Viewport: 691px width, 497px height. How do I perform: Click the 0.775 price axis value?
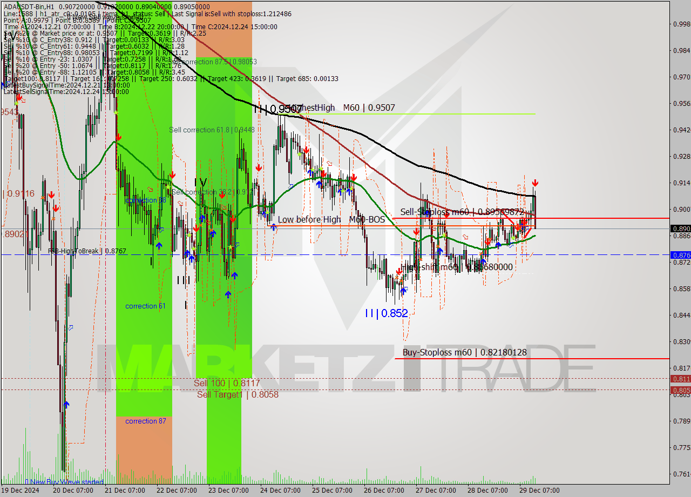[x=681, y=447]
